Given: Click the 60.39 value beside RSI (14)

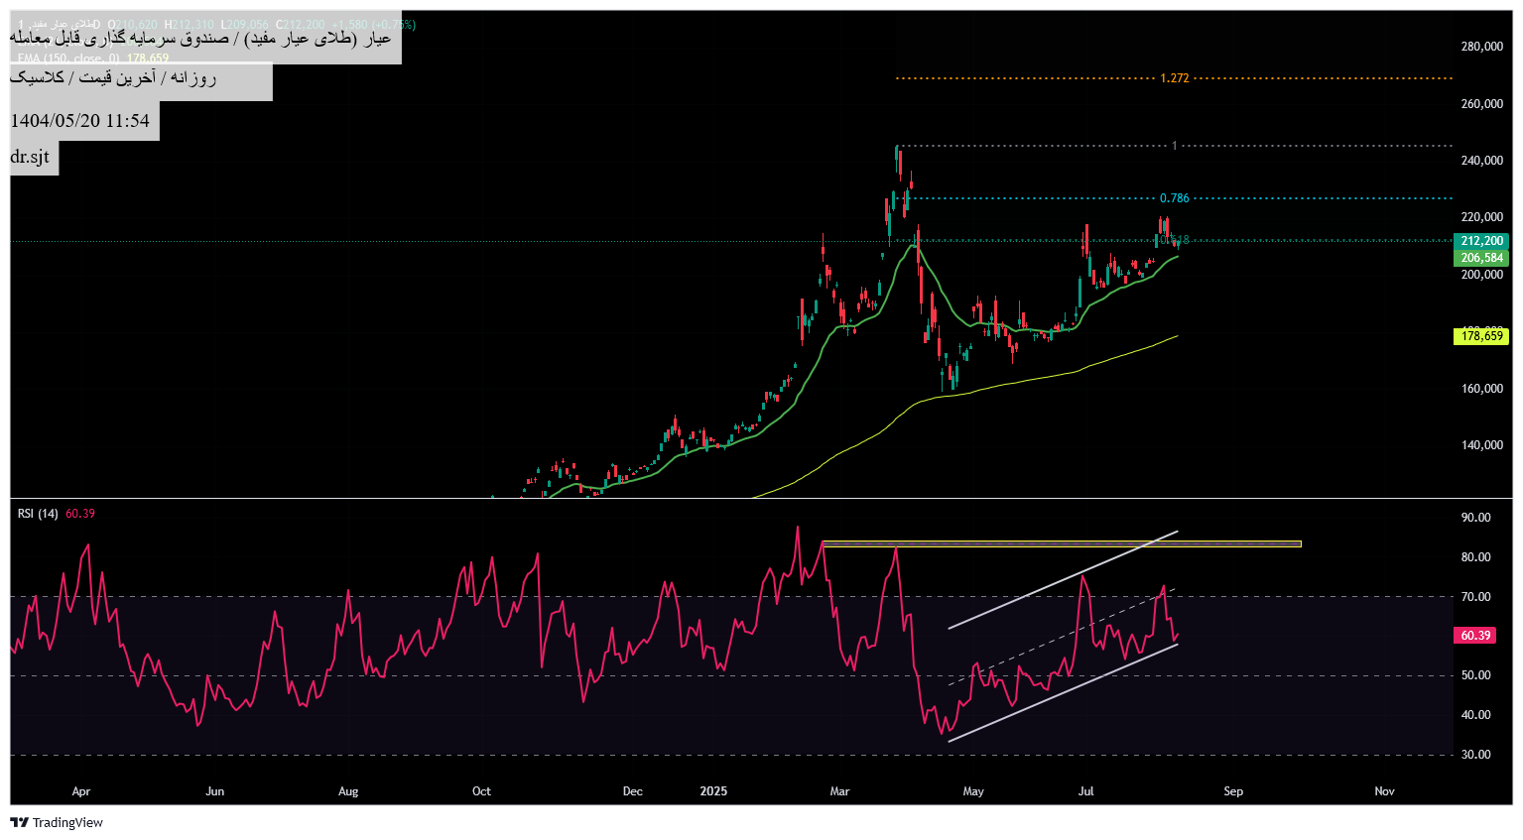Looking at the screenshot, I should pos(80,514).
